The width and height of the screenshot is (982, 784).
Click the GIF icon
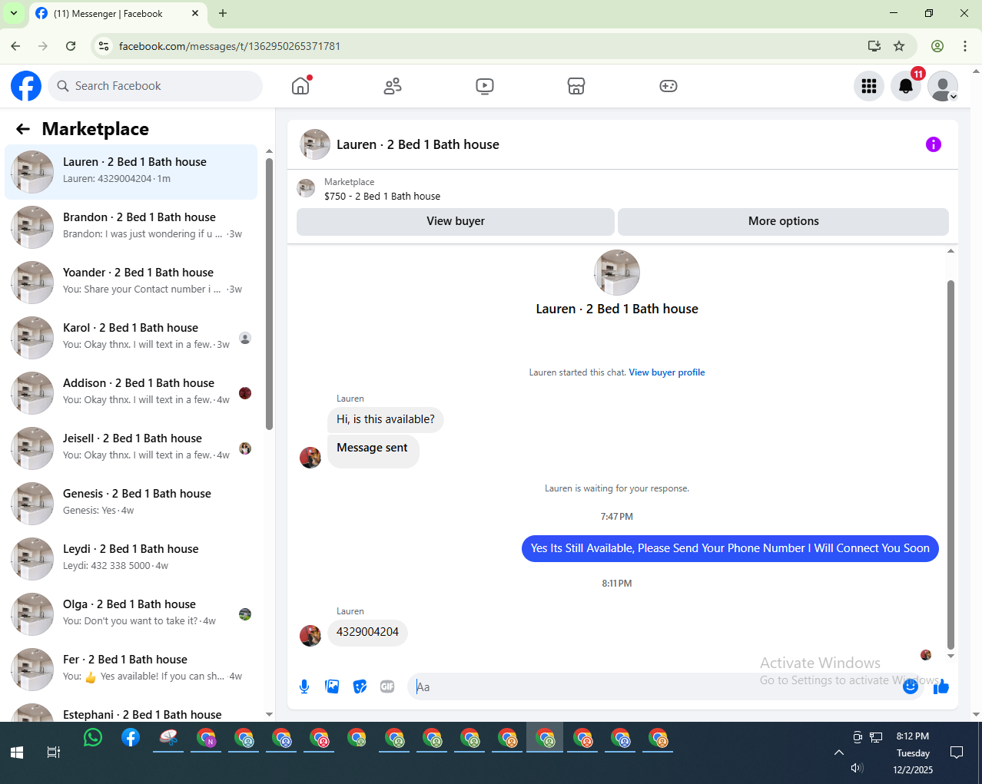387,686
